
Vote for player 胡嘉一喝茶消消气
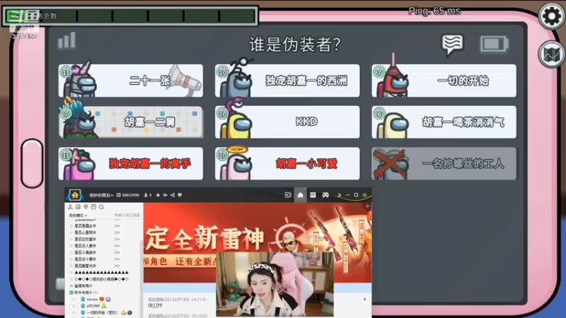pyautogui.click(x=444, y=122)
